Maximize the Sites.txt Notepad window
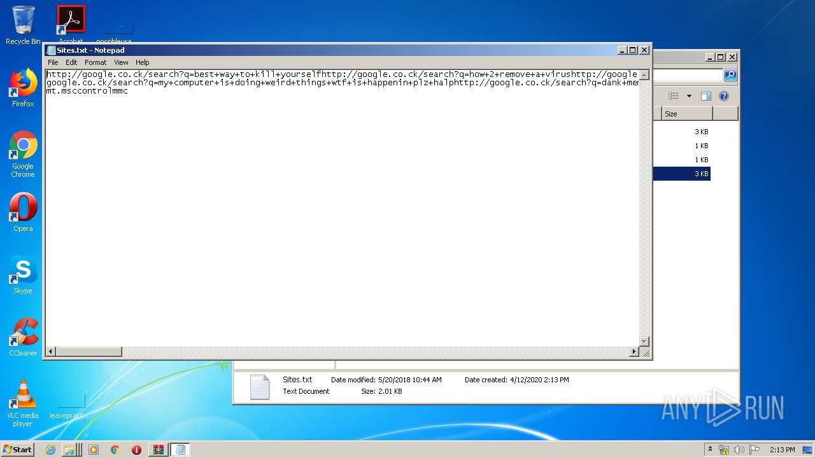815x458 pixels. (x=632, y=50)
